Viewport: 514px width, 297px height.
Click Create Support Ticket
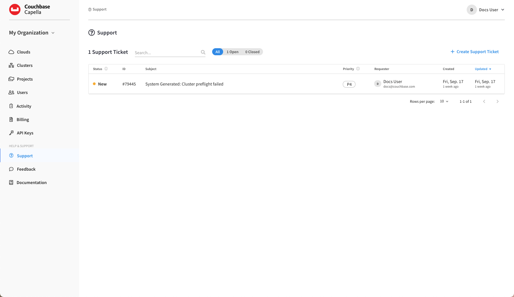(x=474, y=51)
